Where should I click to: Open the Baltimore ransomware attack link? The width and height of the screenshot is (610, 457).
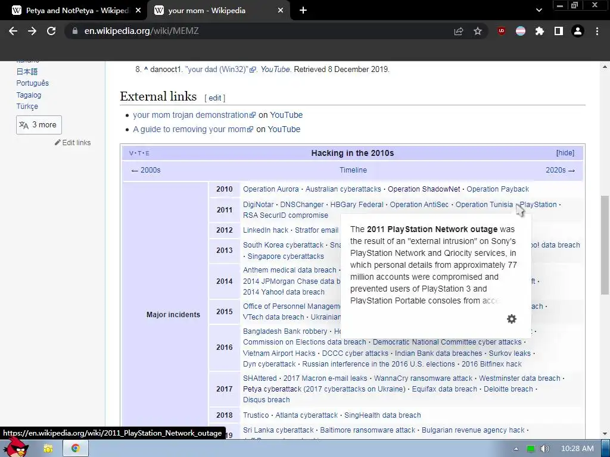coord(368,430)
